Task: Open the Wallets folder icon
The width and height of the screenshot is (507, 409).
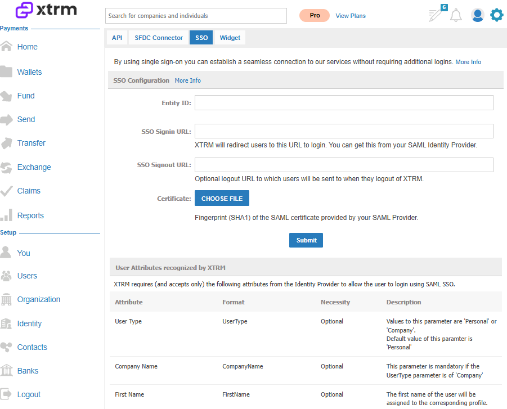Action: tap(6, 71)
